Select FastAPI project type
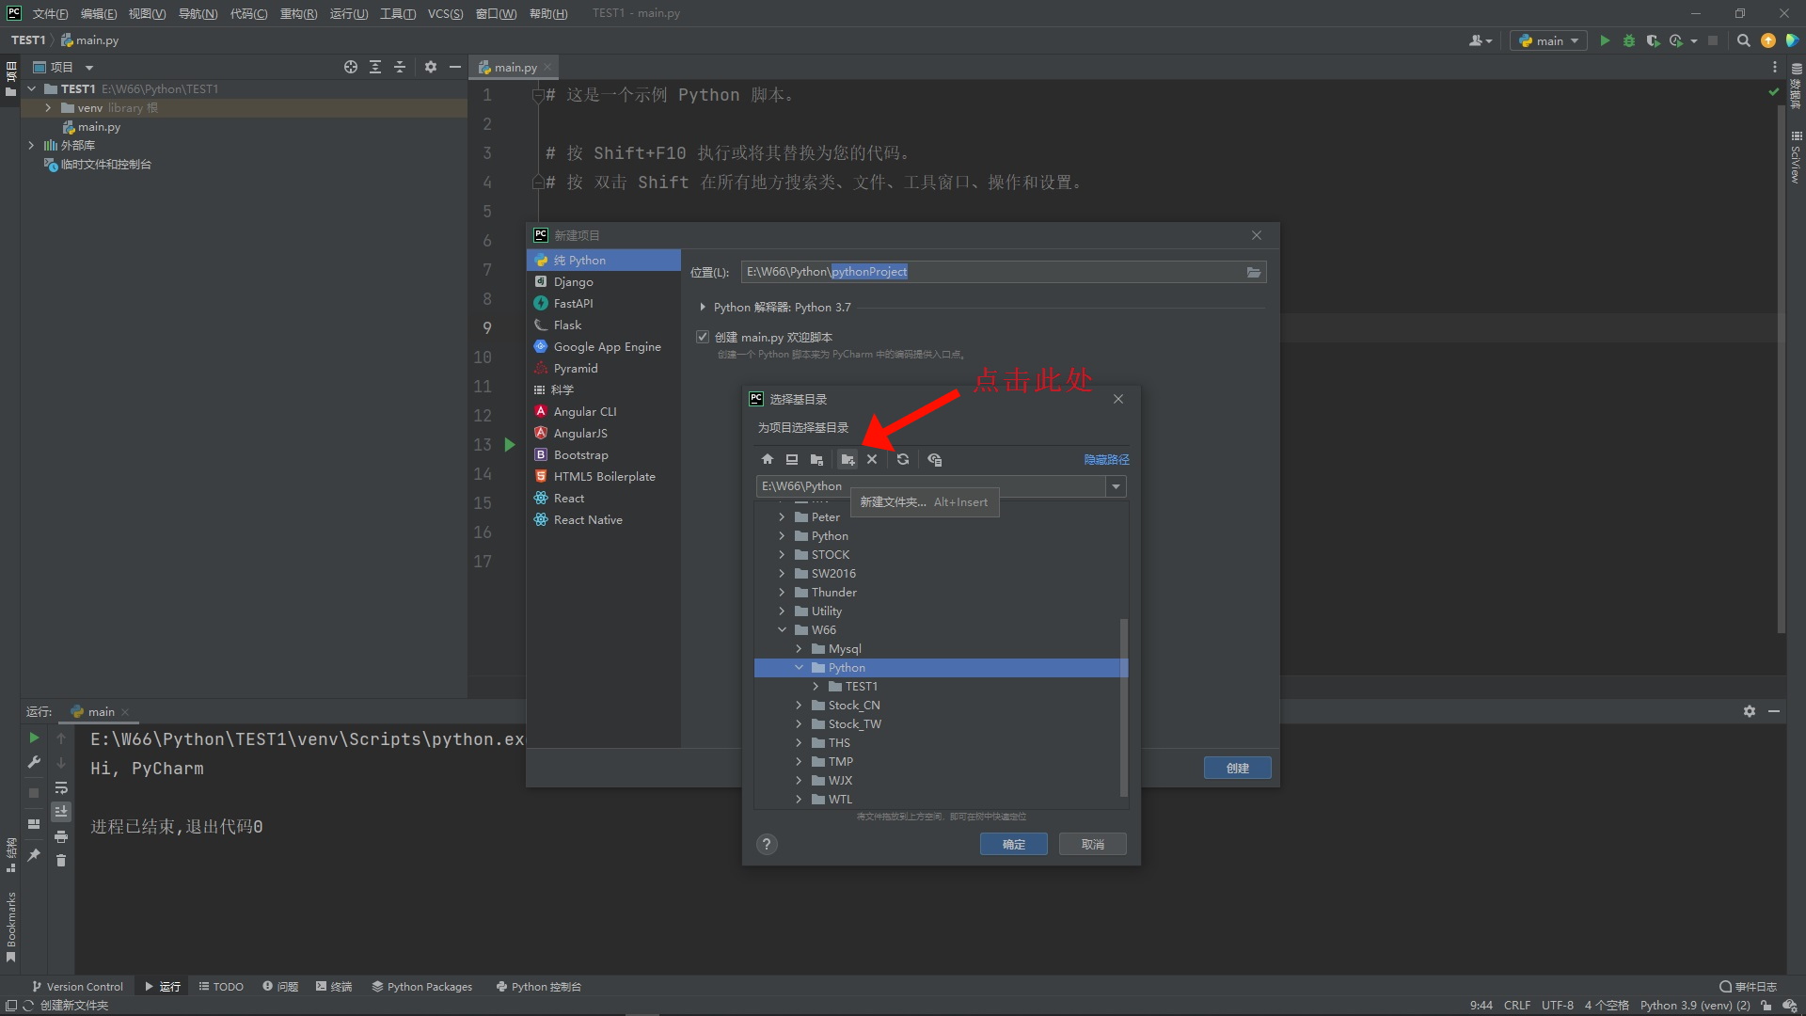This screenshot has height=1016, width=1806. click(x=604, y=303)
